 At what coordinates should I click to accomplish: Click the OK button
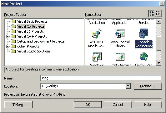(88, 105)
